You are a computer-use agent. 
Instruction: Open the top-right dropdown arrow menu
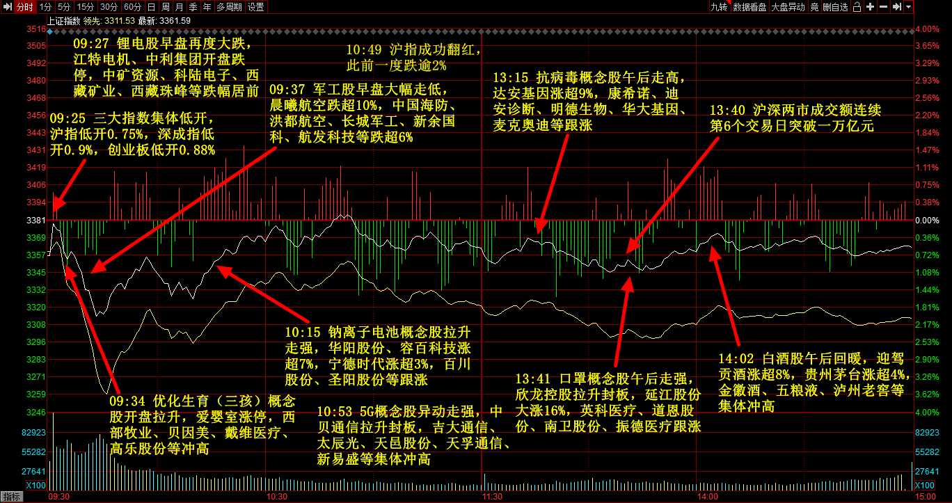click(x=909, y=7)
